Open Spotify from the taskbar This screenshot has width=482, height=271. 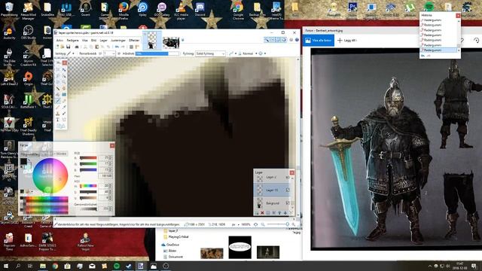point(117,266)
